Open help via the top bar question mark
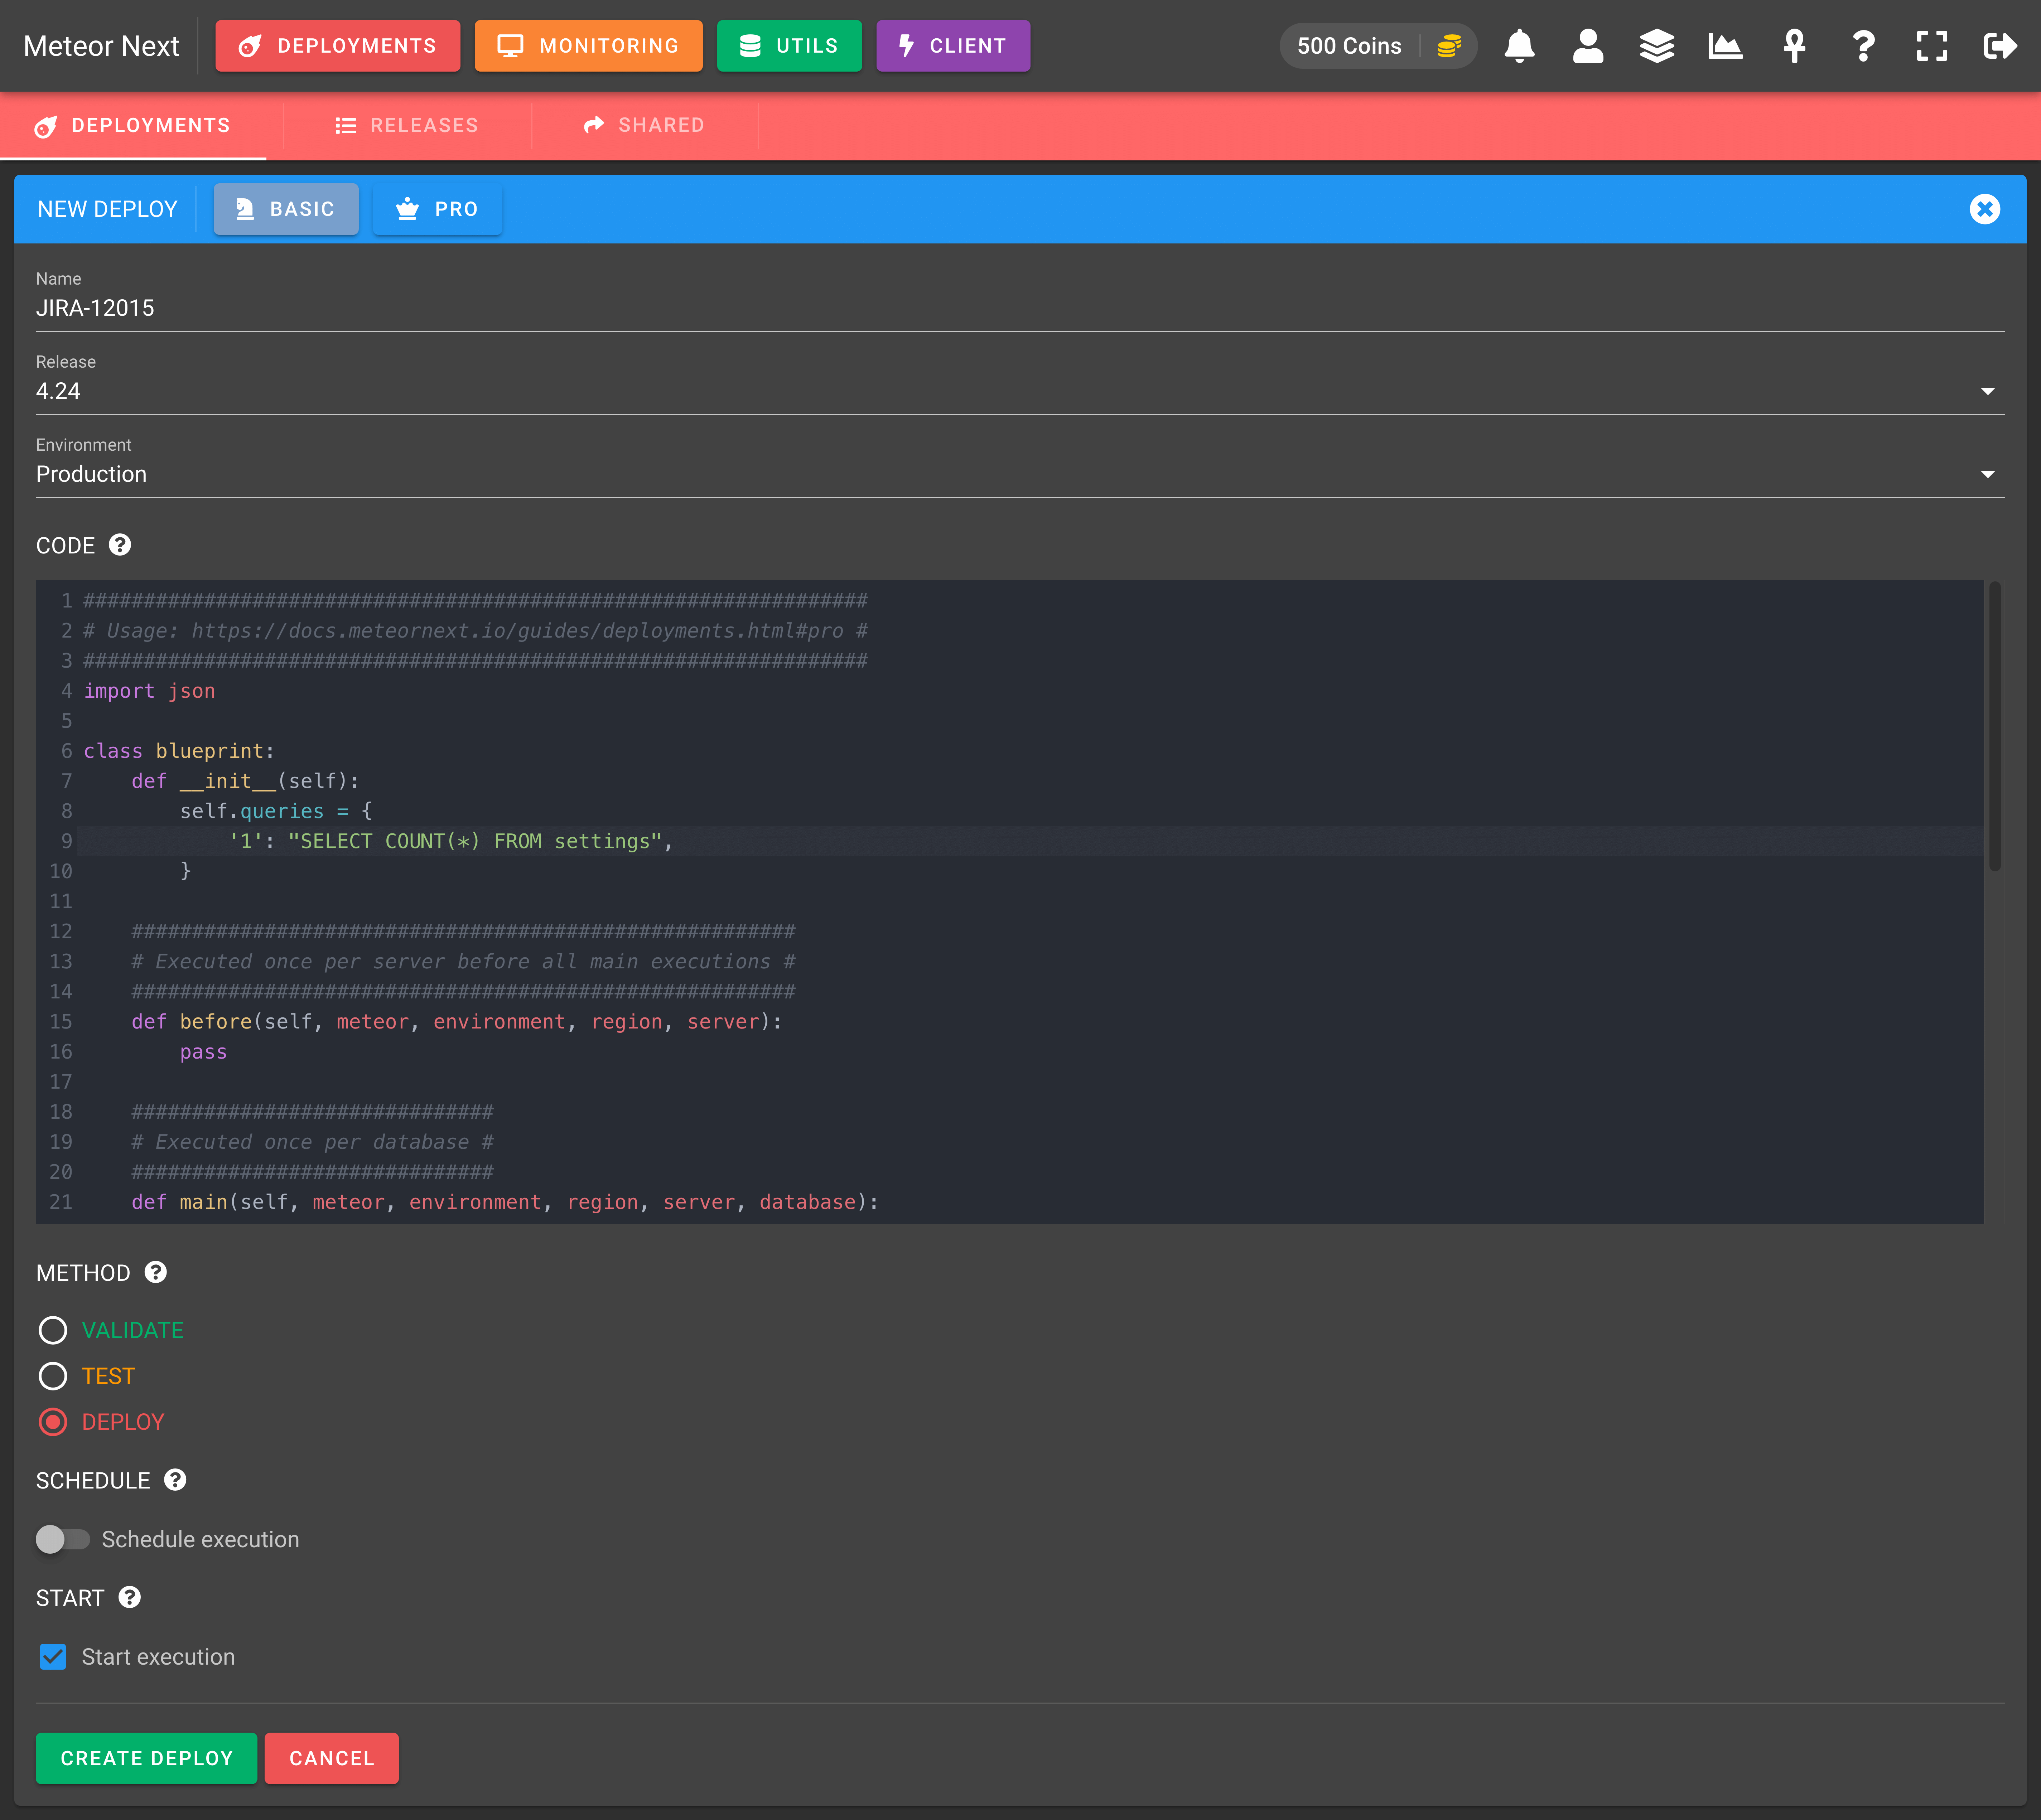The image size is (2041, 1820). pos(1863,46)
